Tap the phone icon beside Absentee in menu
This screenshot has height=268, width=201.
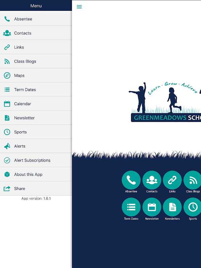7,19
